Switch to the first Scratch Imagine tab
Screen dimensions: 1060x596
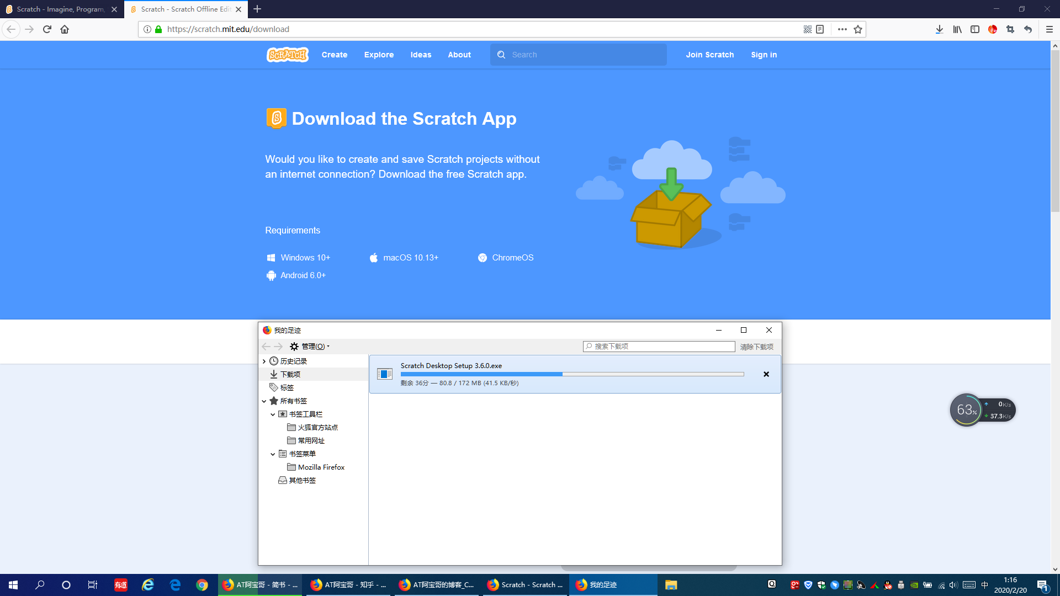point(60,9)
